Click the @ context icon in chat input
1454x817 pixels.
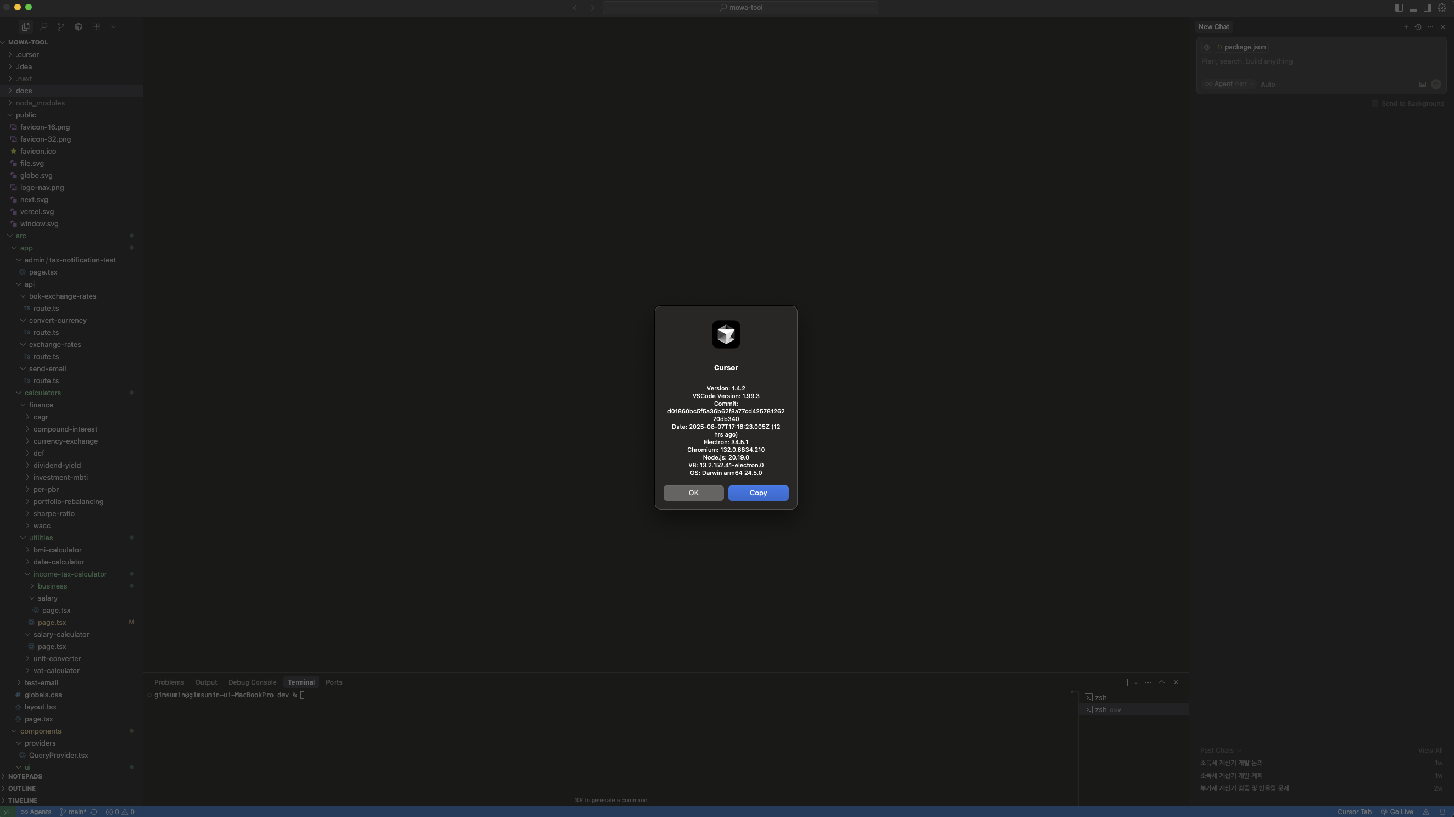1207,47
